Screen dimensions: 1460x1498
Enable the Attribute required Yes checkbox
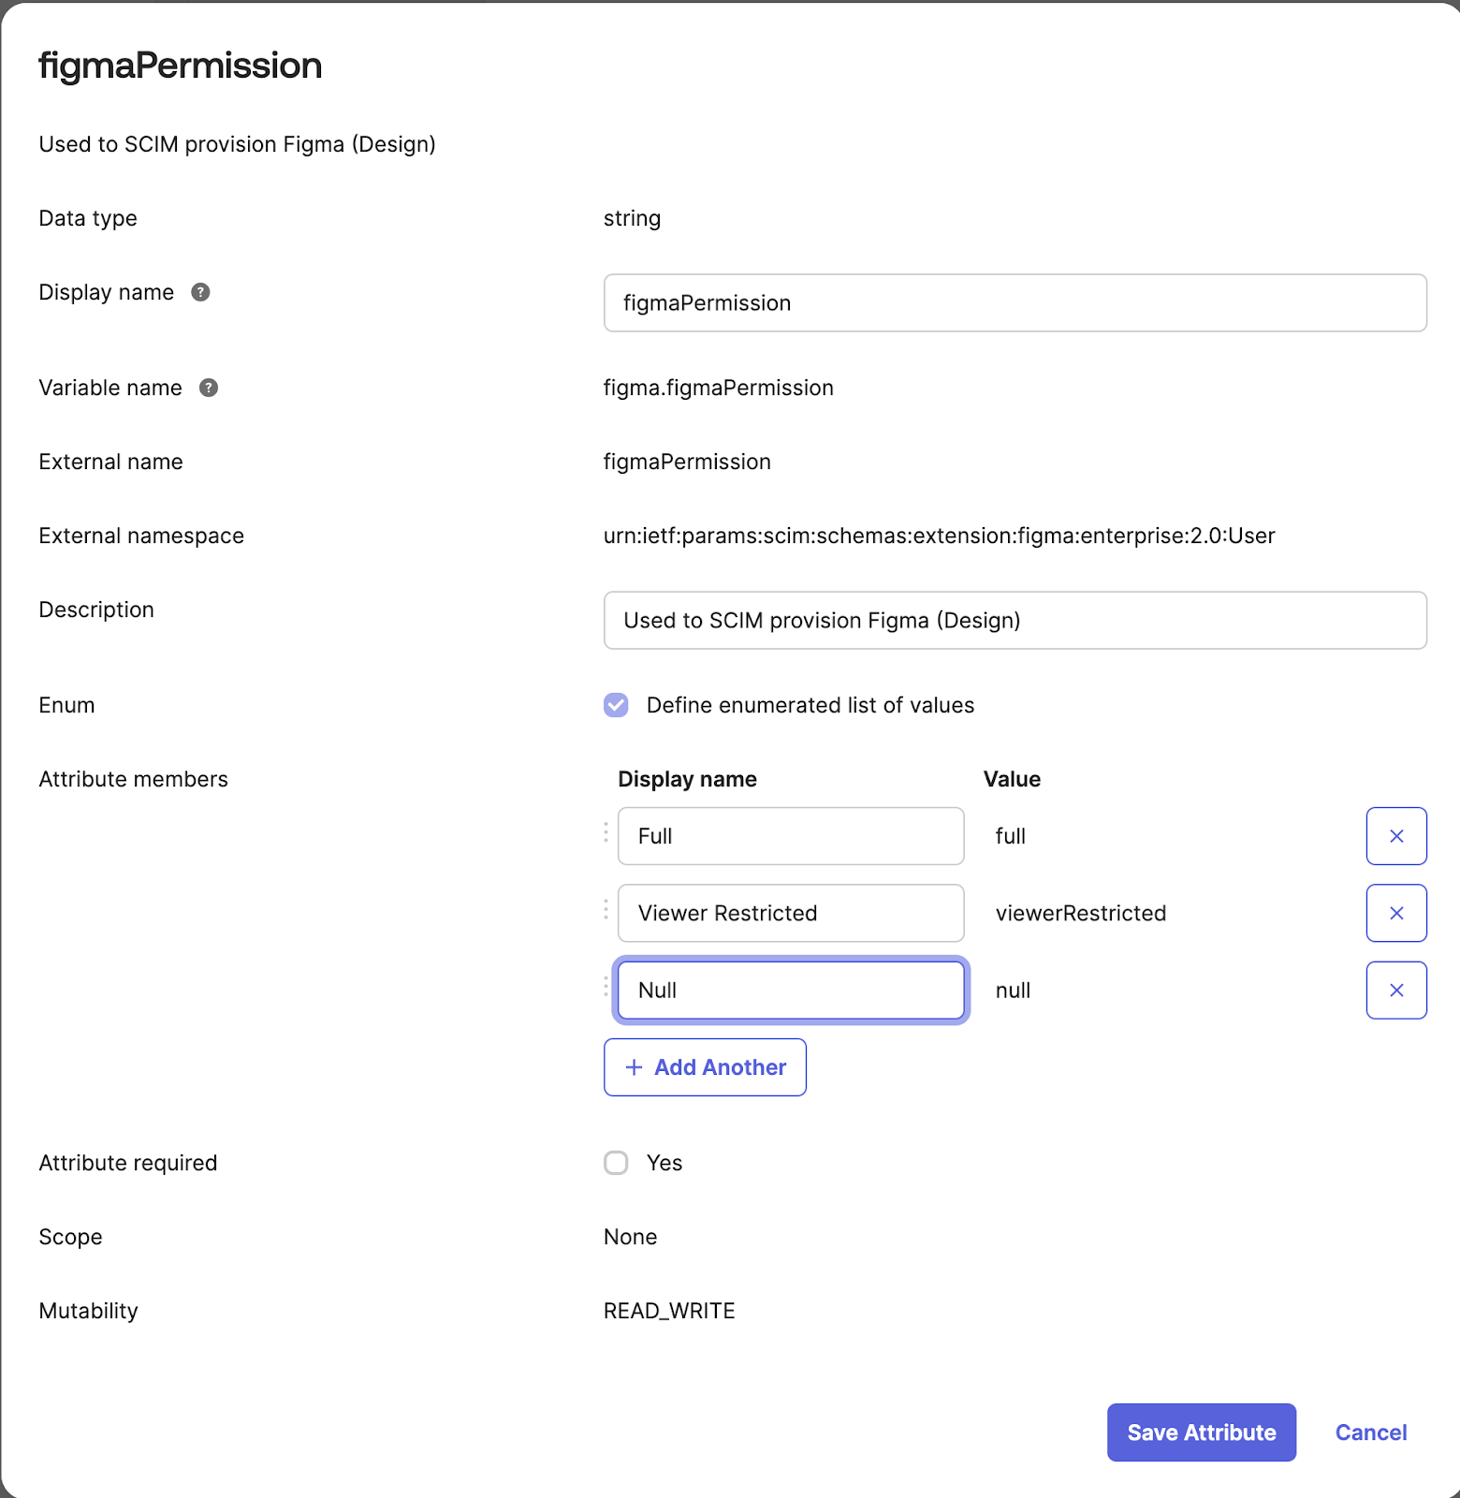[616, 1163]
